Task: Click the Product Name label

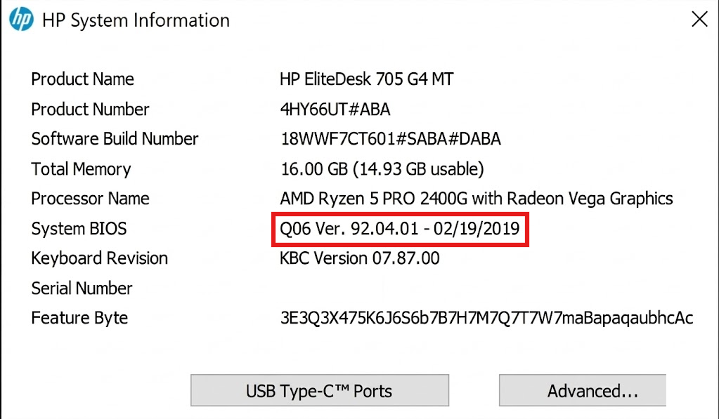Action: pos(82,79)
